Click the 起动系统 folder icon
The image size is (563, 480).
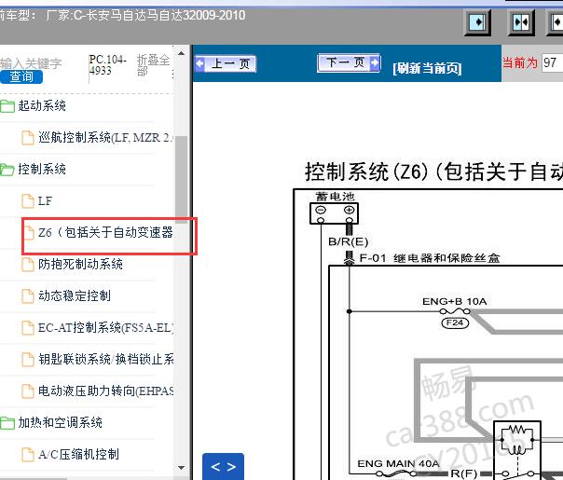pyautogui.click(x=7, y=106)
